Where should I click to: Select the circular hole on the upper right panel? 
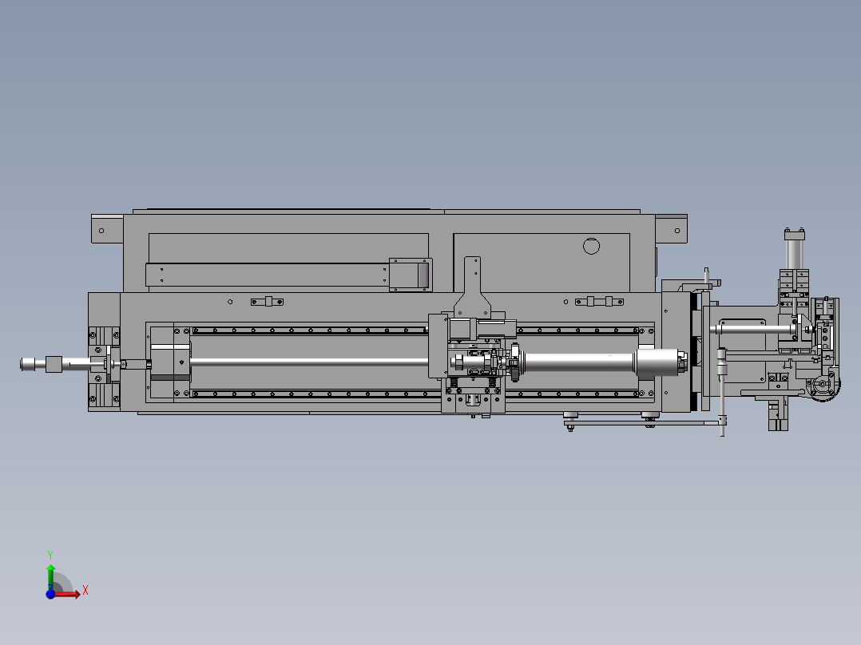(x=591, y=246)
